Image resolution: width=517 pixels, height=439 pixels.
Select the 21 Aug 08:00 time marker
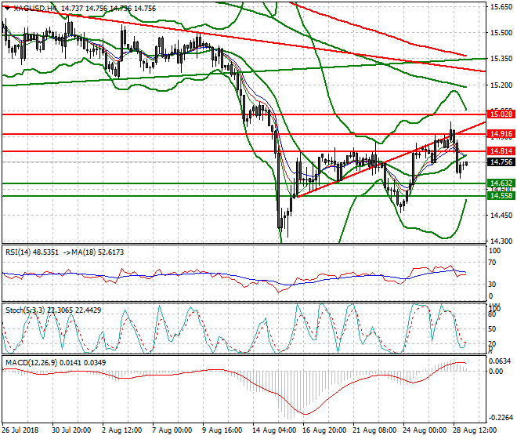(374, 430)
